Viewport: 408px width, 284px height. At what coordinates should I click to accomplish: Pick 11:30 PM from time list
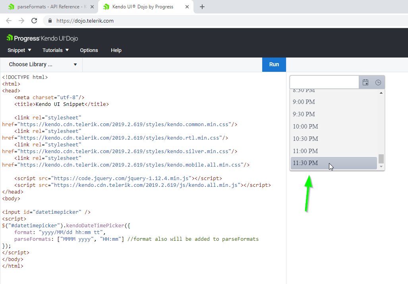pos(334,163)
